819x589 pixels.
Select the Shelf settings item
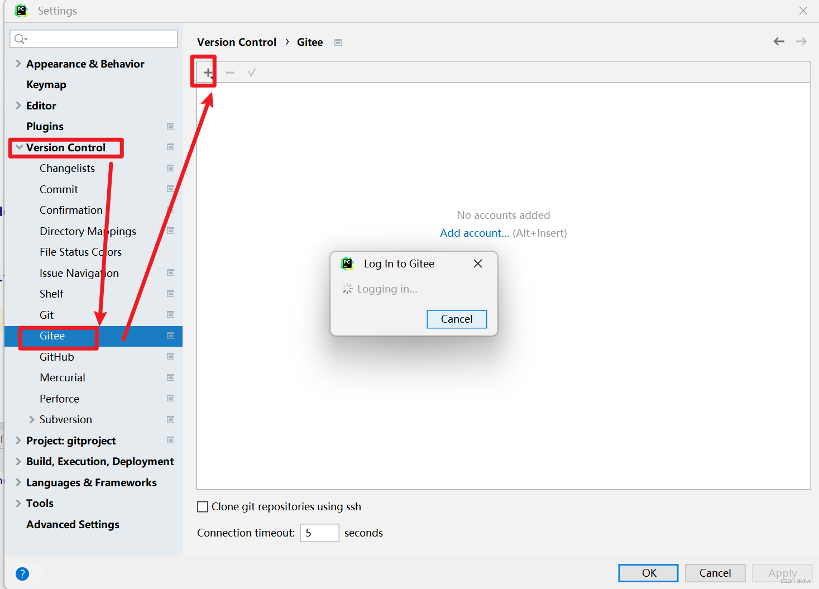51,294
